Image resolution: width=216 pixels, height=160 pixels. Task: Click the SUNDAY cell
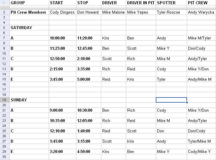(29, 100)
